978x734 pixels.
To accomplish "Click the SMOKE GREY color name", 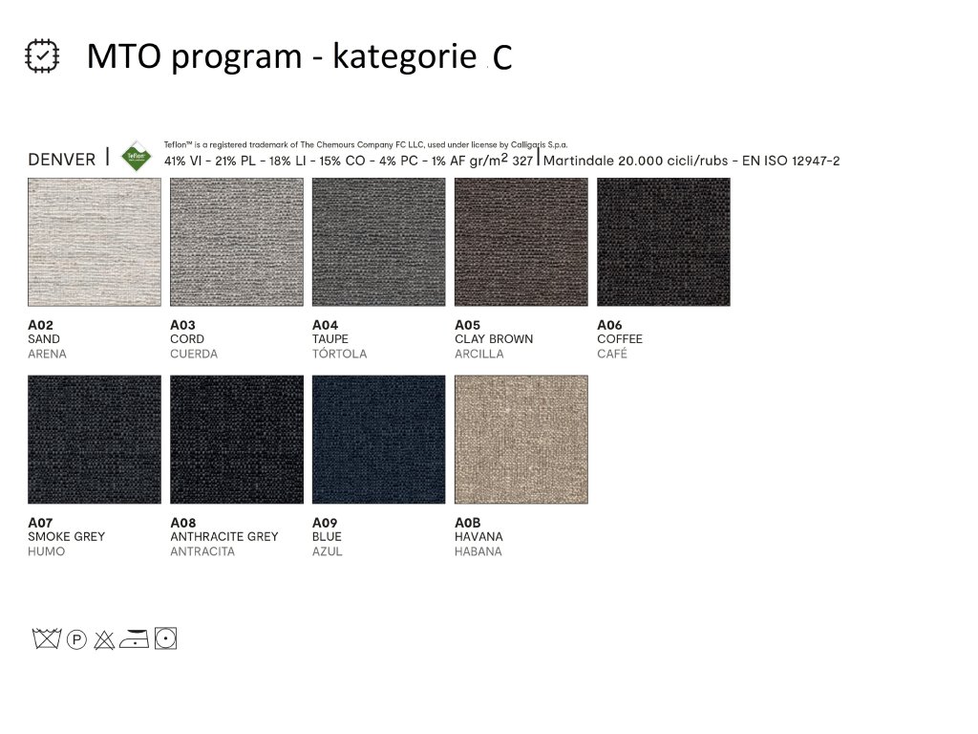I will [x=66, y=537].
